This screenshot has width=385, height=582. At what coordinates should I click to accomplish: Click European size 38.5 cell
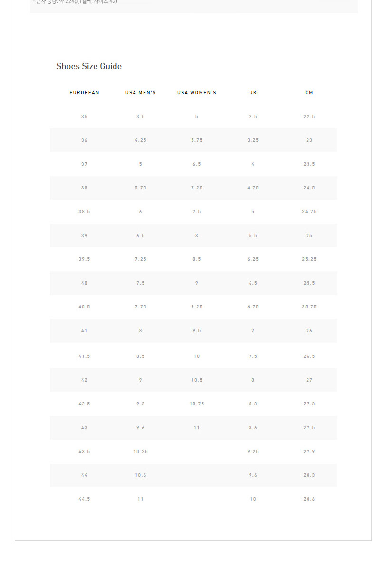[85, 212]
